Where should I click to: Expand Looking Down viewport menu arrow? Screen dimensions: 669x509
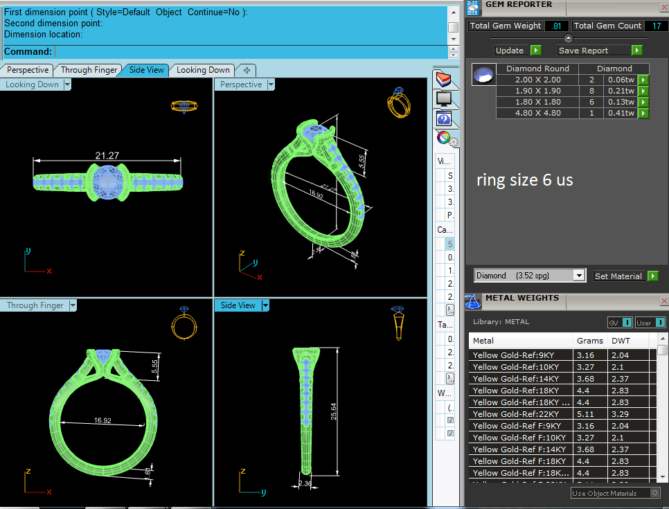click(67, 84)
